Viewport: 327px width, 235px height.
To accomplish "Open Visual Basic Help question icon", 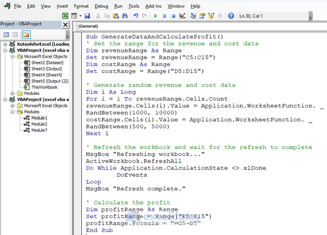I will [231, 16].
